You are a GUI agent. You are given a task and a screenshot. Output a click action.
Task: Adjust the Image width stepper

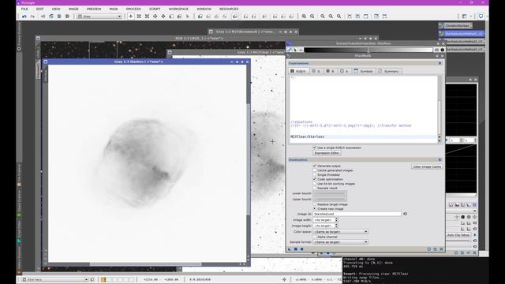[x=336, y=220]
